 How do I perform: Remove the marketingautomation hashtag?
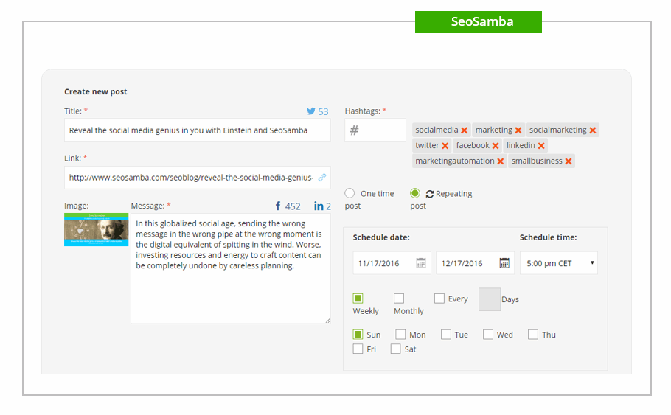pos(500,161)
